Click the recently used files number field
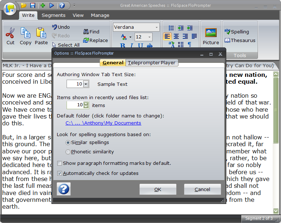 pyautogui.click(x=75, y=105)
